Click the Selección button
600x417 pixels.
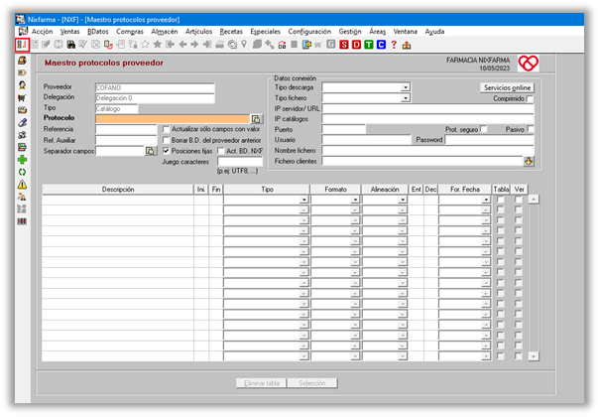[312, 383]
